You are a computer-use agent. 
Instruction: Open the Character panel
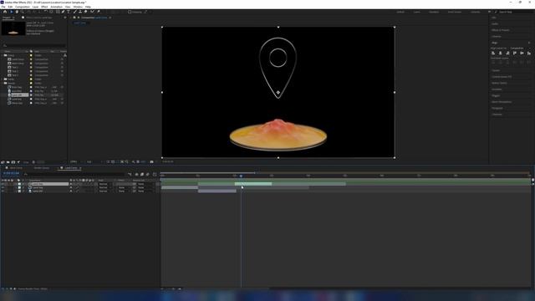pos(497,115)
